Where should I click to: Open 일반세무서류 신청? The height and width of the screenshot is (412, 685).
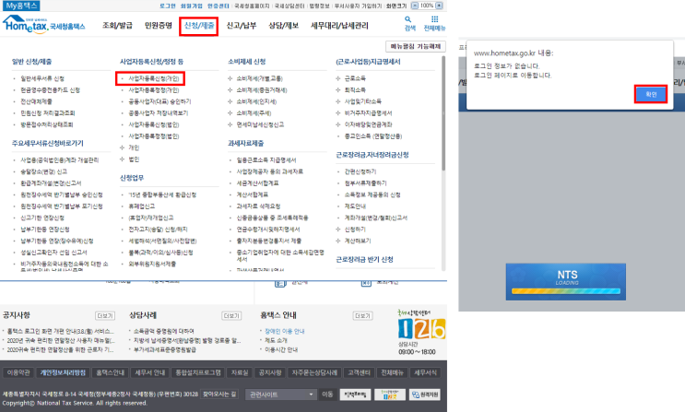click(42, 78)
